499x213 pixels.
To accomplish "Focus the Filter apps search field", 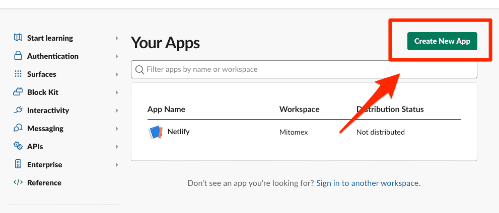I will pos(304,69).
